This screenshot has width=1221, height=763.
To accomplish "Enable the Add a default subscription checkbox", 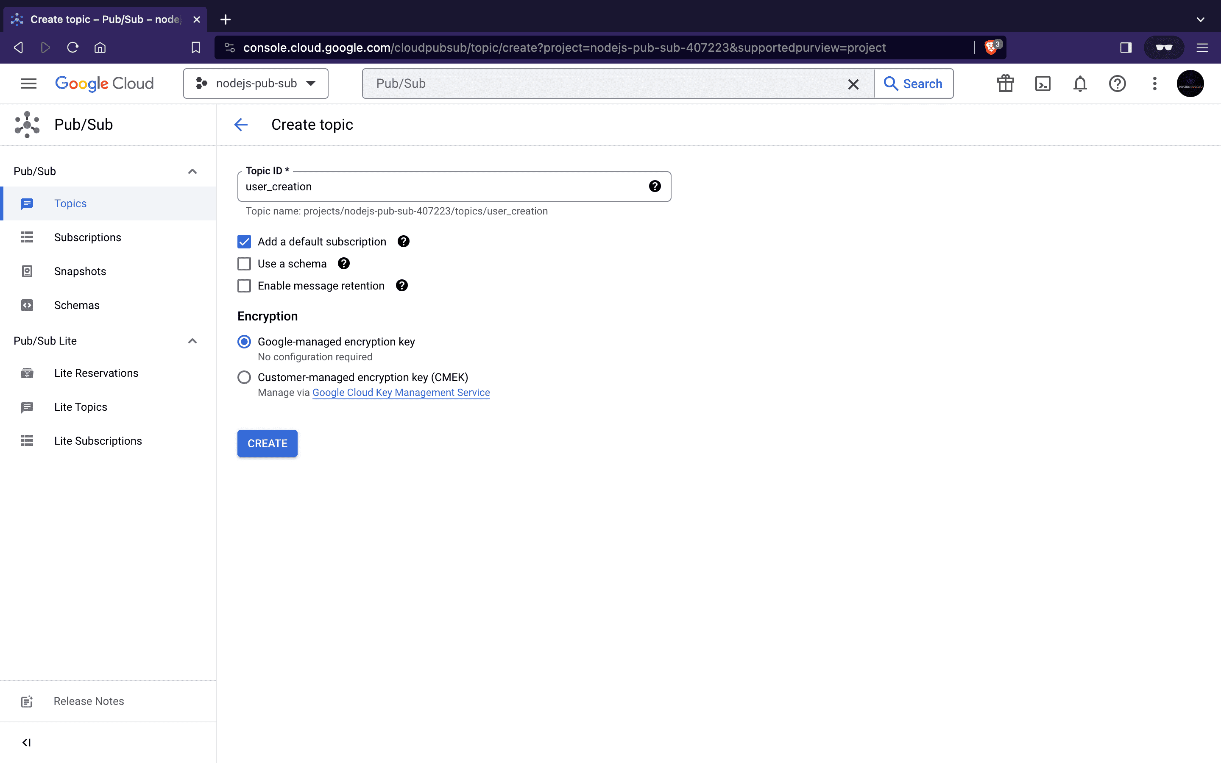I will tap(244, 242).
